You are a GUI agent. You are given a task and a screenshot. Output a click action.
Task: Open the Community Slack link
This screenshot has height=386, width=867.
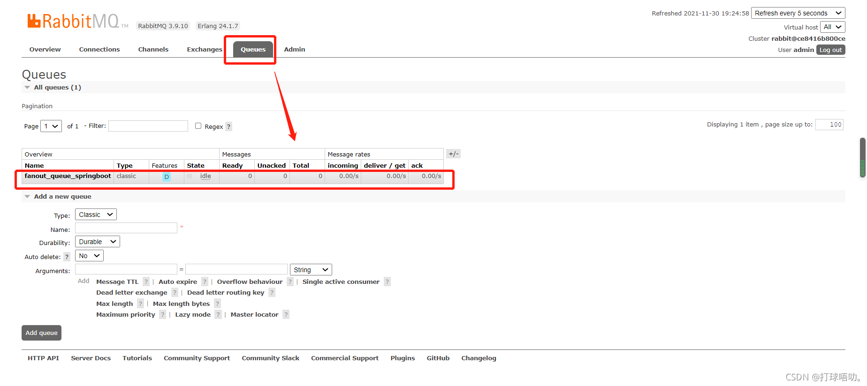[271, 358]
